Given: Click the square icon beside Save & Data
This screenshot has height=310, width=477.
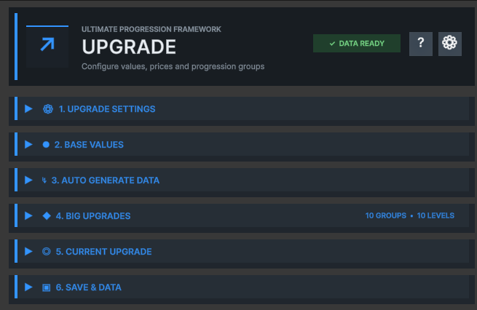Looking at the screenshot, I should (x=46, y=287).
